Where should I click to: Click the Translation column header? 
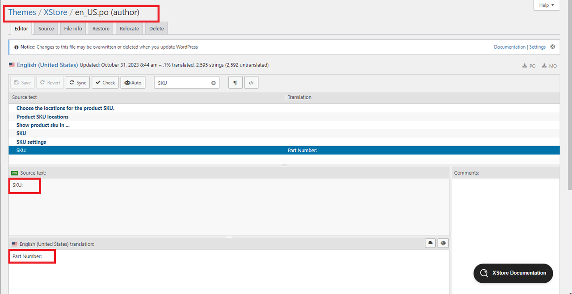pos(422,97)
